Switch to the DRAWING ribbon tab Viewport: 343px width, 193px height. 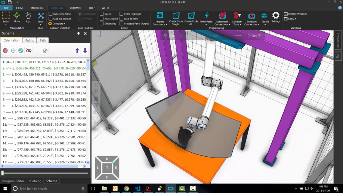coord(76,8)
